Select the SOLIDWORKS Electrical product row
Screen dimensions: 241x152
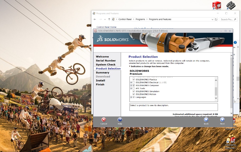tap(151, 83)
